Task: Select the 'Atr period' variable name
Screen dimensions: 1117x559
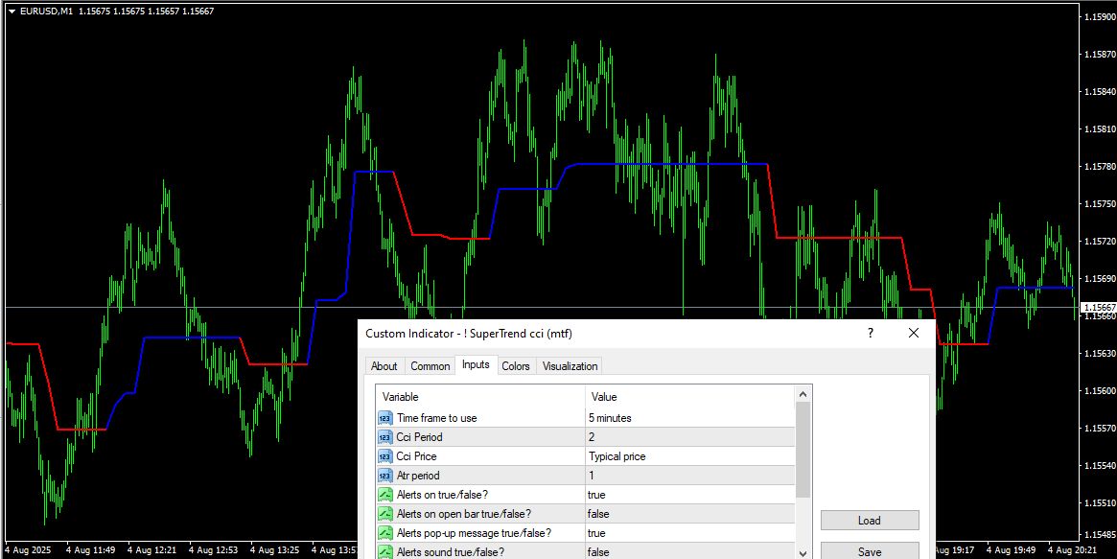Action: click(x=418, y=476)
